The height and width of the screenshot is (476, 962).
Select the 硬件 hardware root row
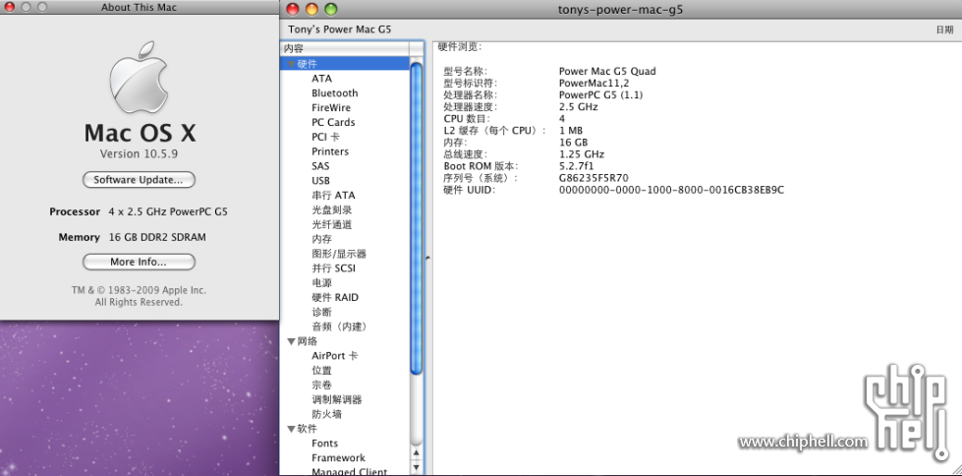[345, 64]
